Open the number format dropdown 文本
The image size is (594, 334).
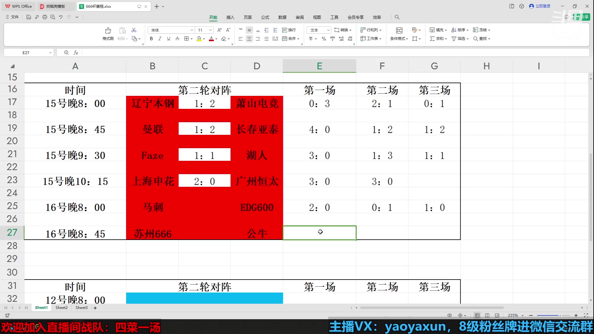[328, 30]
